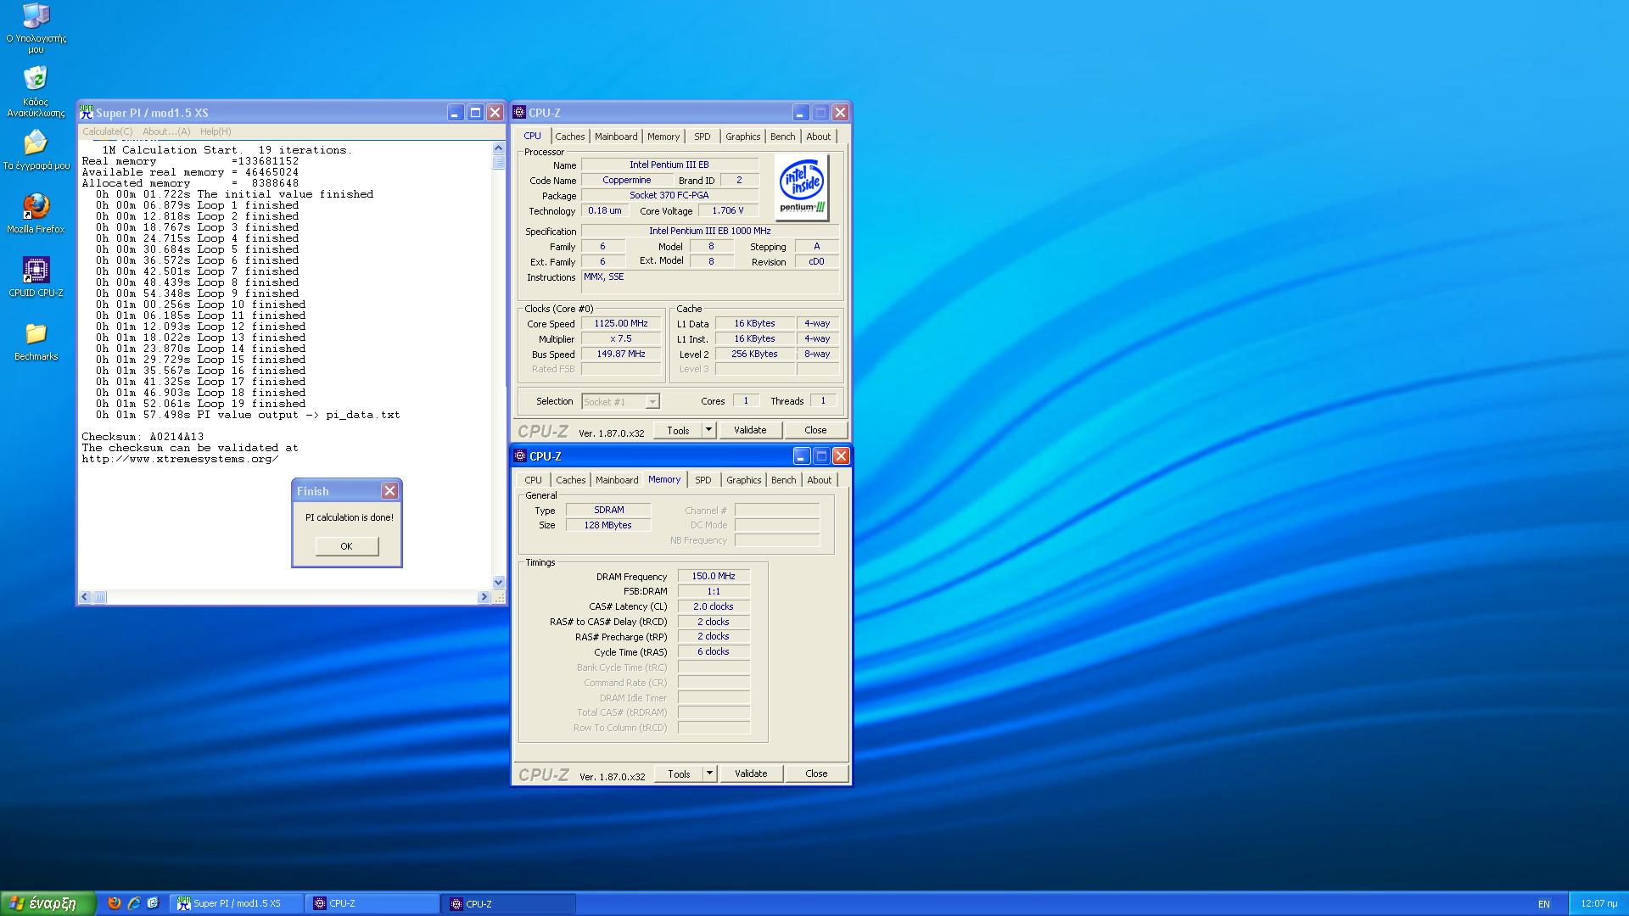
Task: Select Graphics tab in lower CPU-Z
Action: [x=744, y=480]
